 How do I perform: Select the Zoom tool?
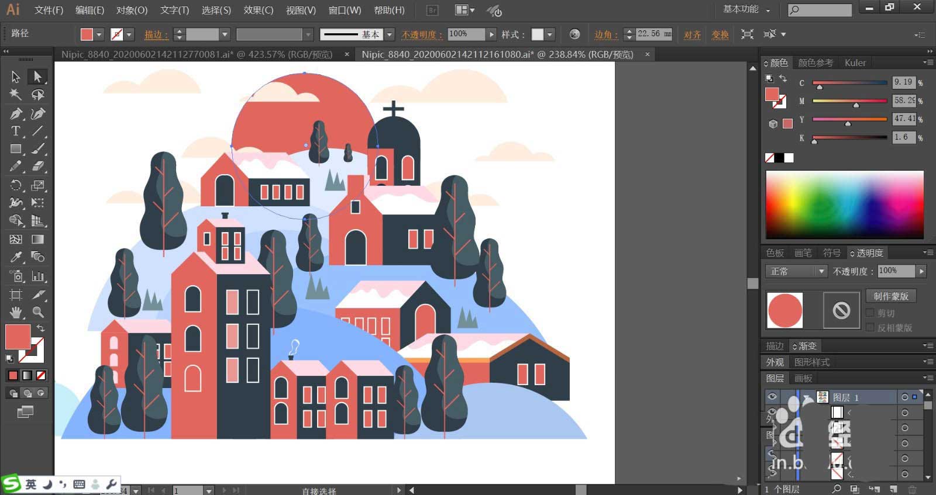pyautogui.click(x=38, y=312)
